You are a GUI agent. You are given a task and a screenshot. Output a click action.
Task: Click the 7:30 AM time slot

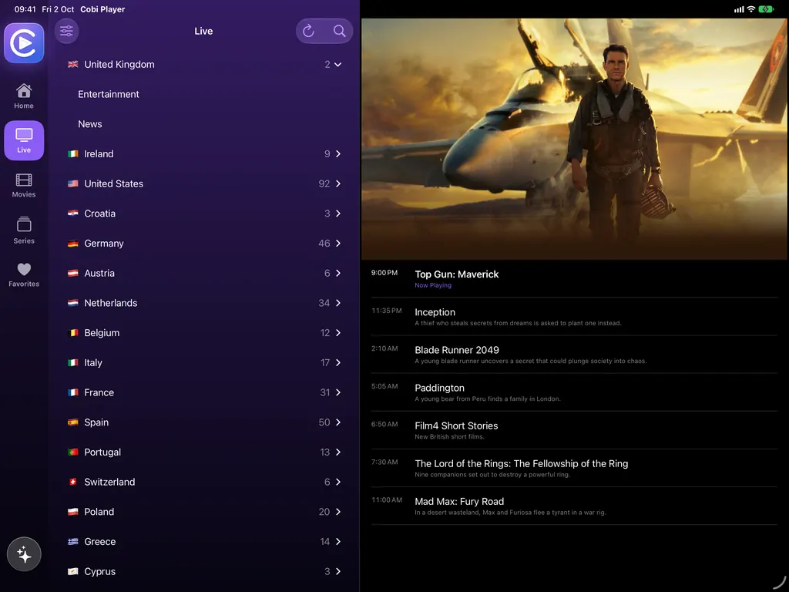pos(384,462)
